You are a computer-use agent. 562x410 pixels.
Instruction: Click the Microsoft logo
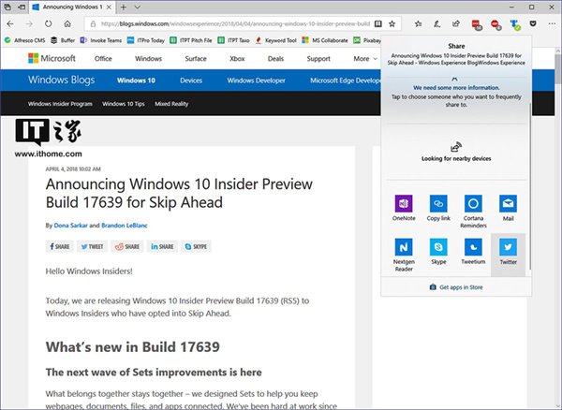point(52,58)
